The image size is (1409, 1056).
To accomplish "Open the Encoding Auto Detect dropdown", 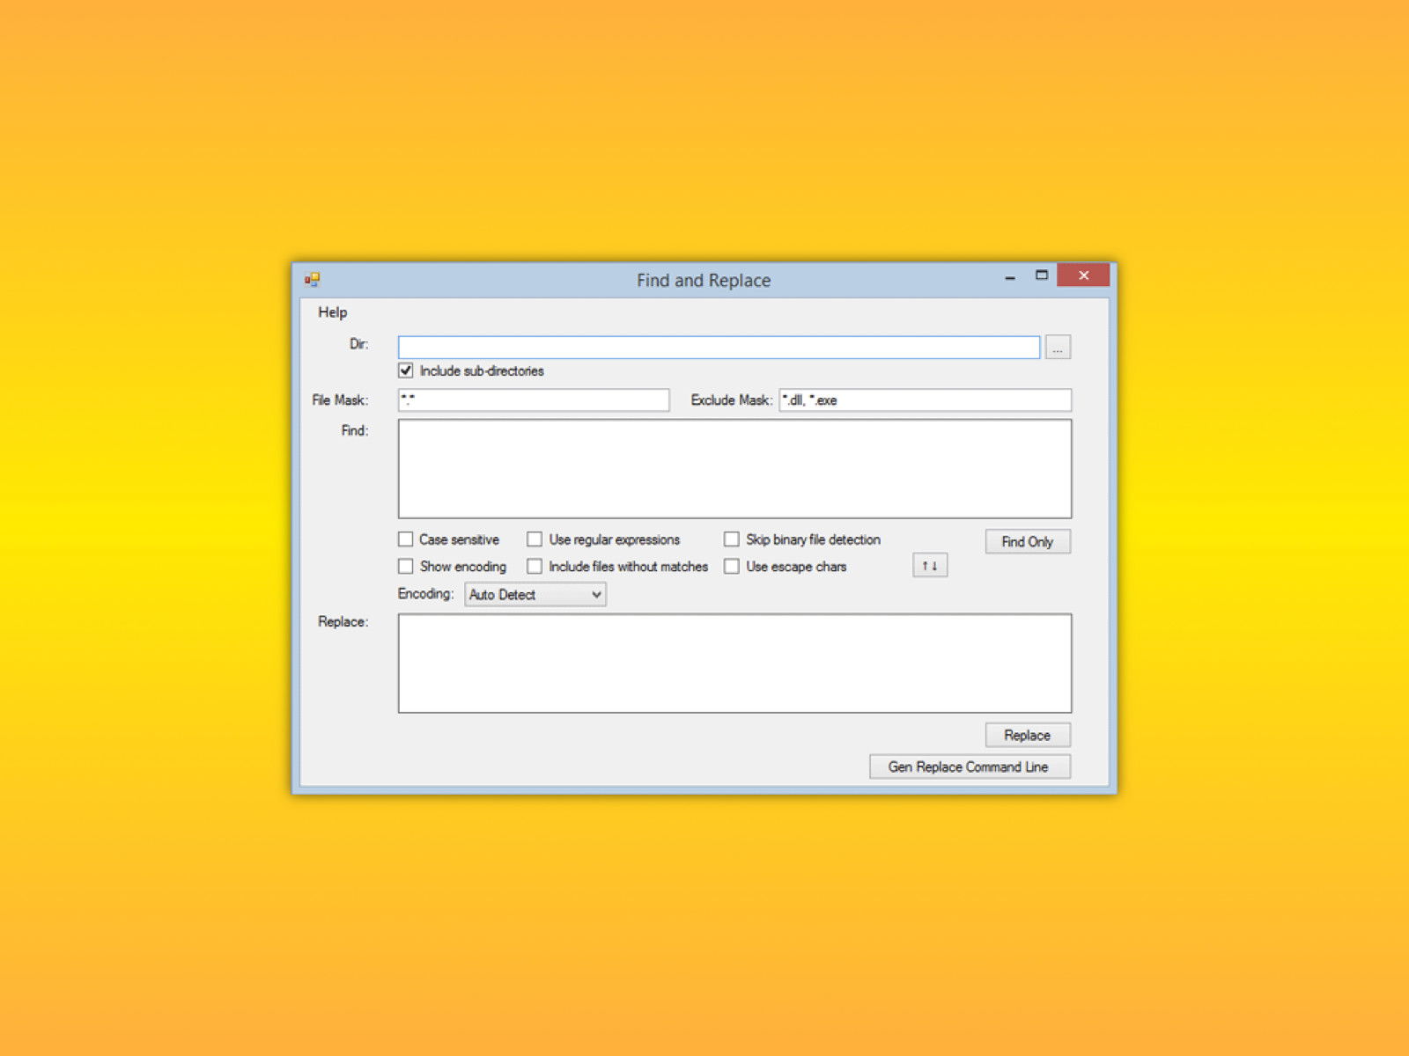I will (x=535, y=595).
